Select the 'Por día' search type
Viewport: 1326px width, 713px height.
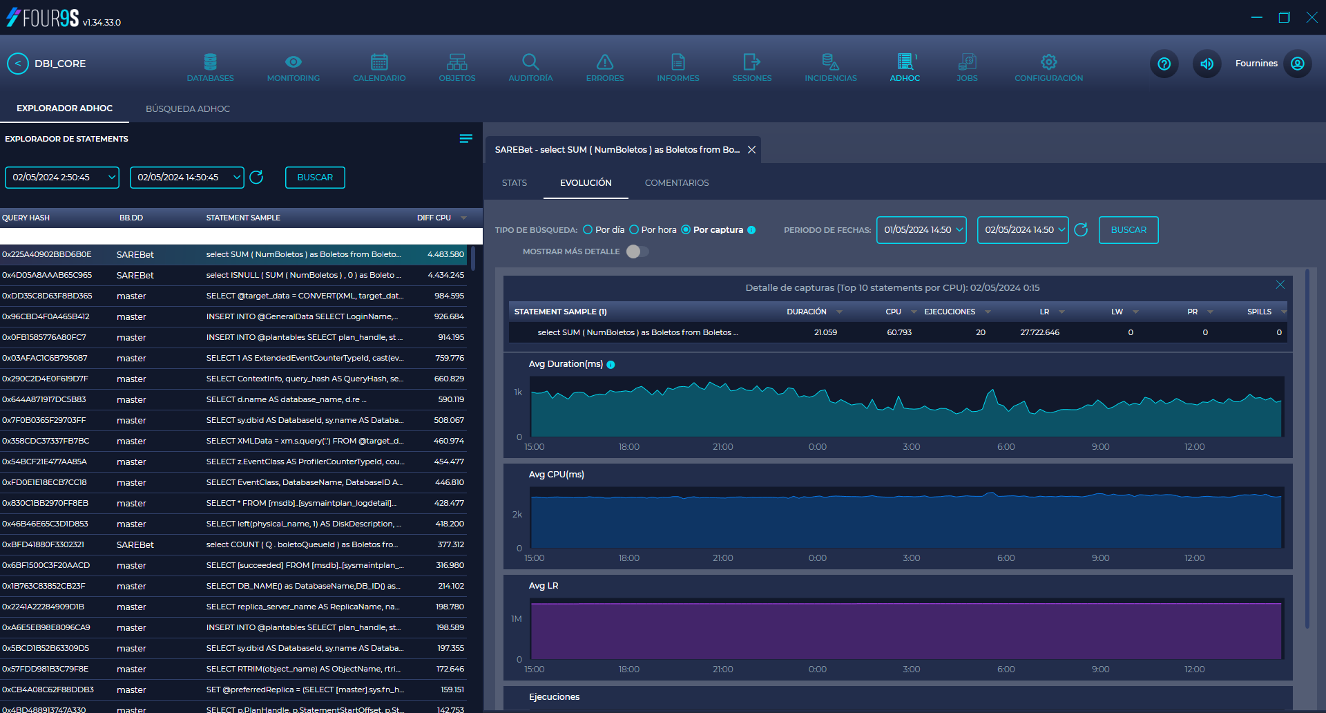[x=588, y=229]
